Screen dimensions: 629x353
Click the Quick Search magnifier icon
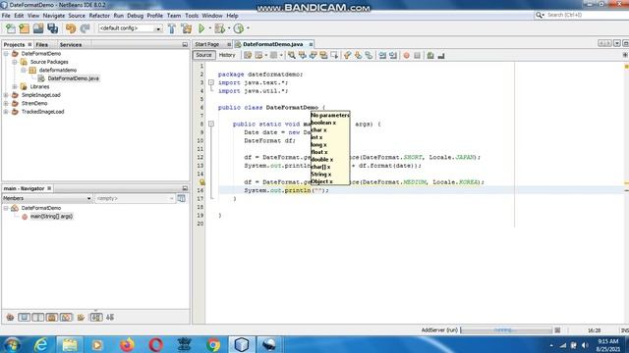click(x=539, y=15)
